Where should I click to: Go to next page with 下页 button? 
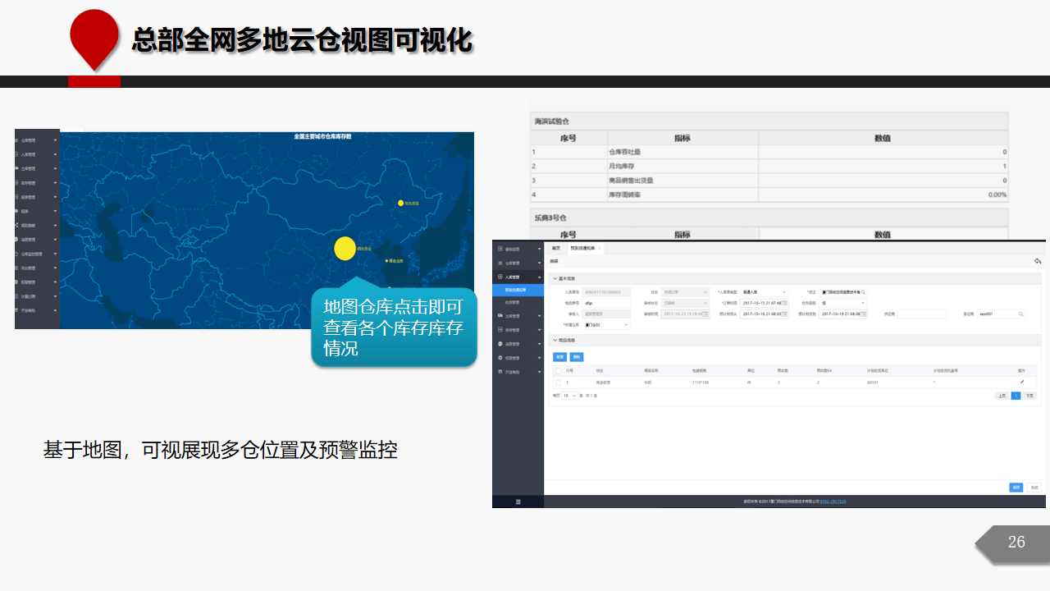coord(1029,396)
